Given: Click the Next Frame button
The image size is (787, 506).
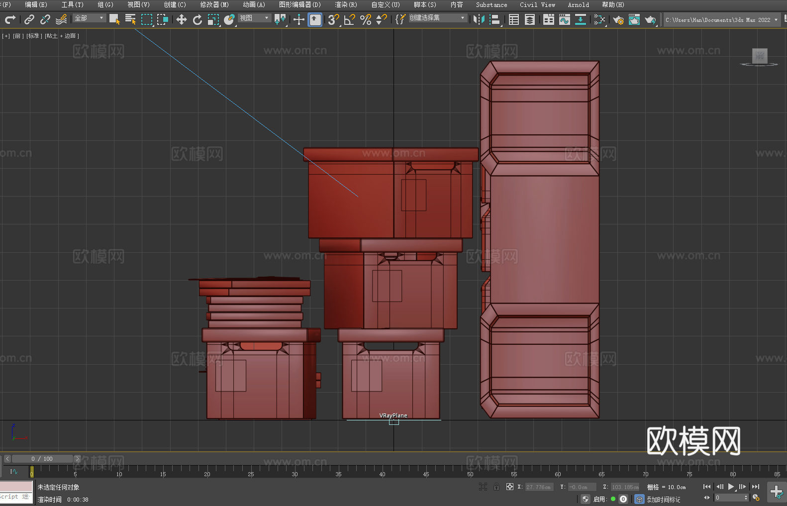Looking at the screenshot, I should (743, 487).
